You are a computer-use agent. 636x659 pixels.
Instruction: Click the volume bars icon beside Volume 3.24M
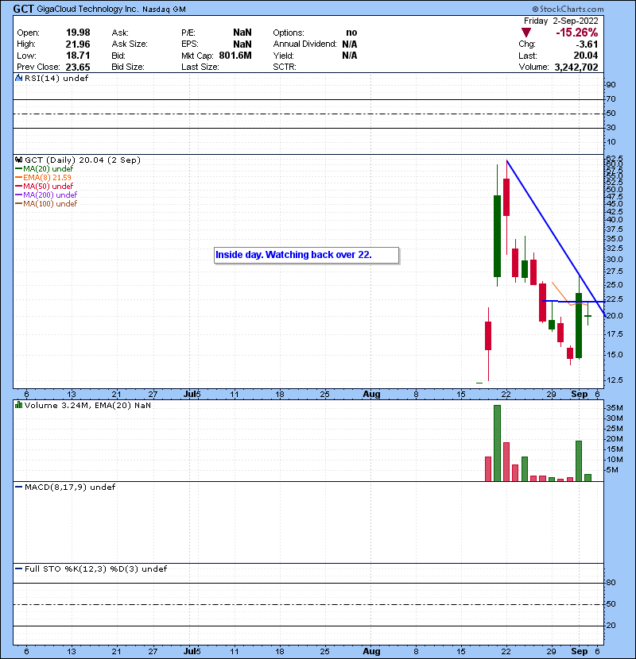18,405
